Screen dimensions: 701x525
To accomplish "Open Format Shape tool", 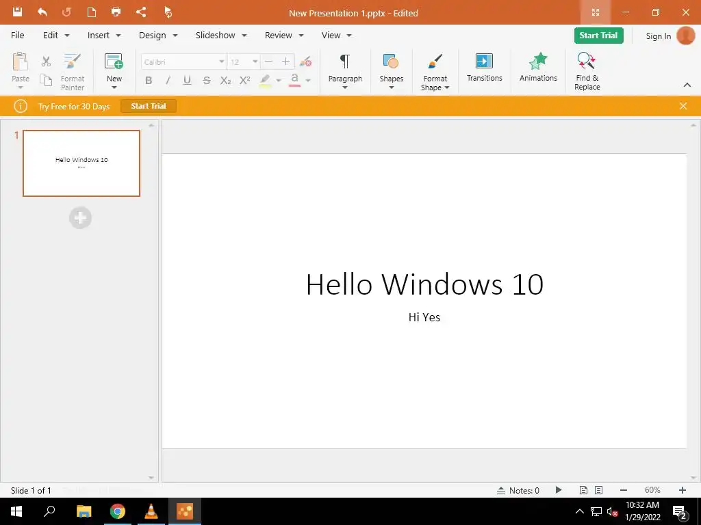I will pyautogui.click(x=435, y=72).
